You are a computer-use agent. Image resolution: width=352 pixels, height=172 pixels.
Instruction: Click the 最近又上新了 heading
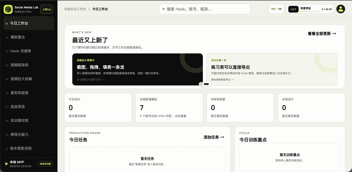pos(90,40)
